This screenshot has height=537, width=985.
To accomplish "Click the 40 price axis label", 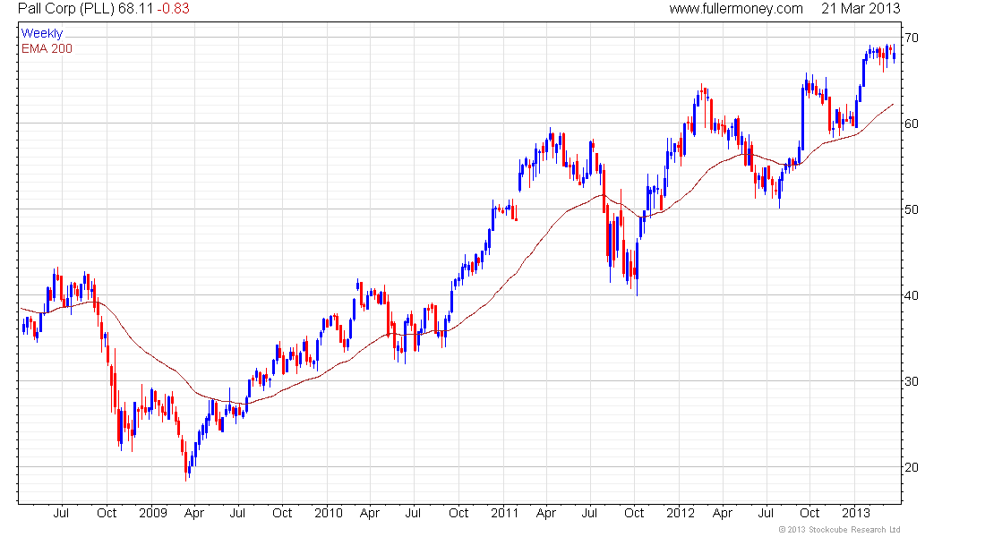I will tap(911, 296).
